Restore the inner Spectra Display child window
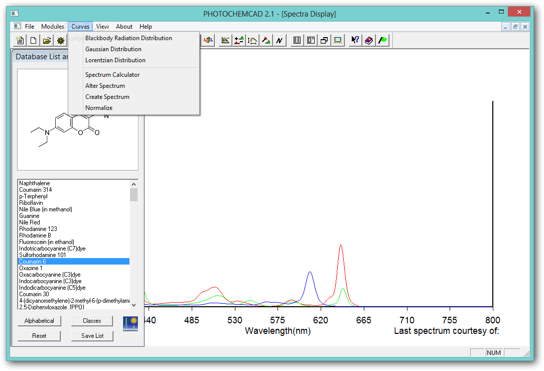Viewport: 544px width, 371px height. (515, 27)
